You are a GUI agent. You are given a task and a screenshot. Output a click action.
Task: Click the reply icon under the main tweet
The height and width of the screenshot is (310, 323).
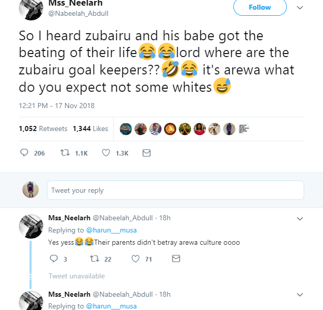(24, 153)
